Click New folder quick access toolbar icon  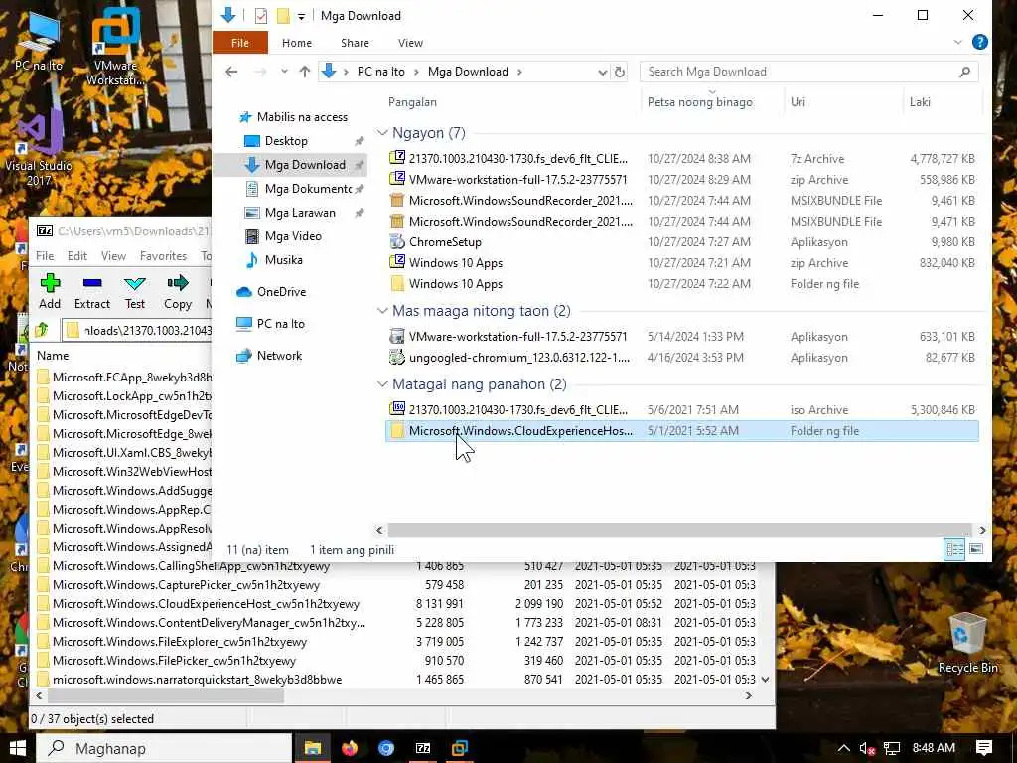[x=283, y=16]
